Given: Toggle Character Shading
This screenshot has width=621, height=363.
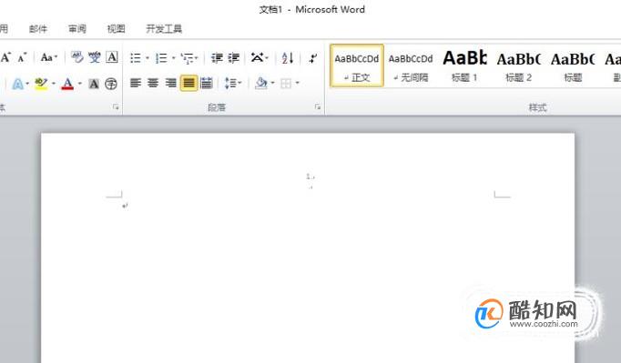Looking at the screenshot, I should 94,84.
